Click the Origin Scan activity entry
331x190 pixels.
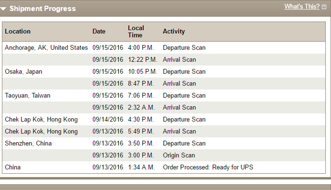(179, 156)
